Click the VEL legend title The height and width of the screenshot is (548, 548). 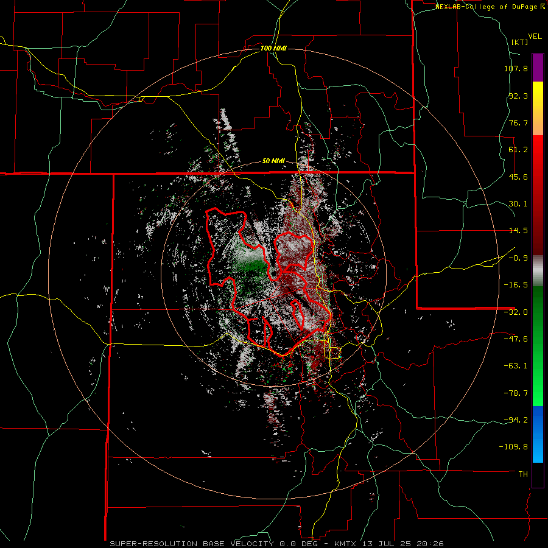[x=535, y=37]
